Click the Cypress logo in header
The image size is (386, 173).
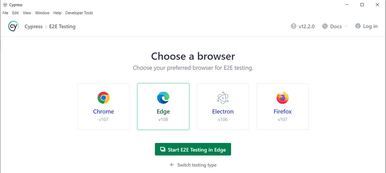pos(13,26)
